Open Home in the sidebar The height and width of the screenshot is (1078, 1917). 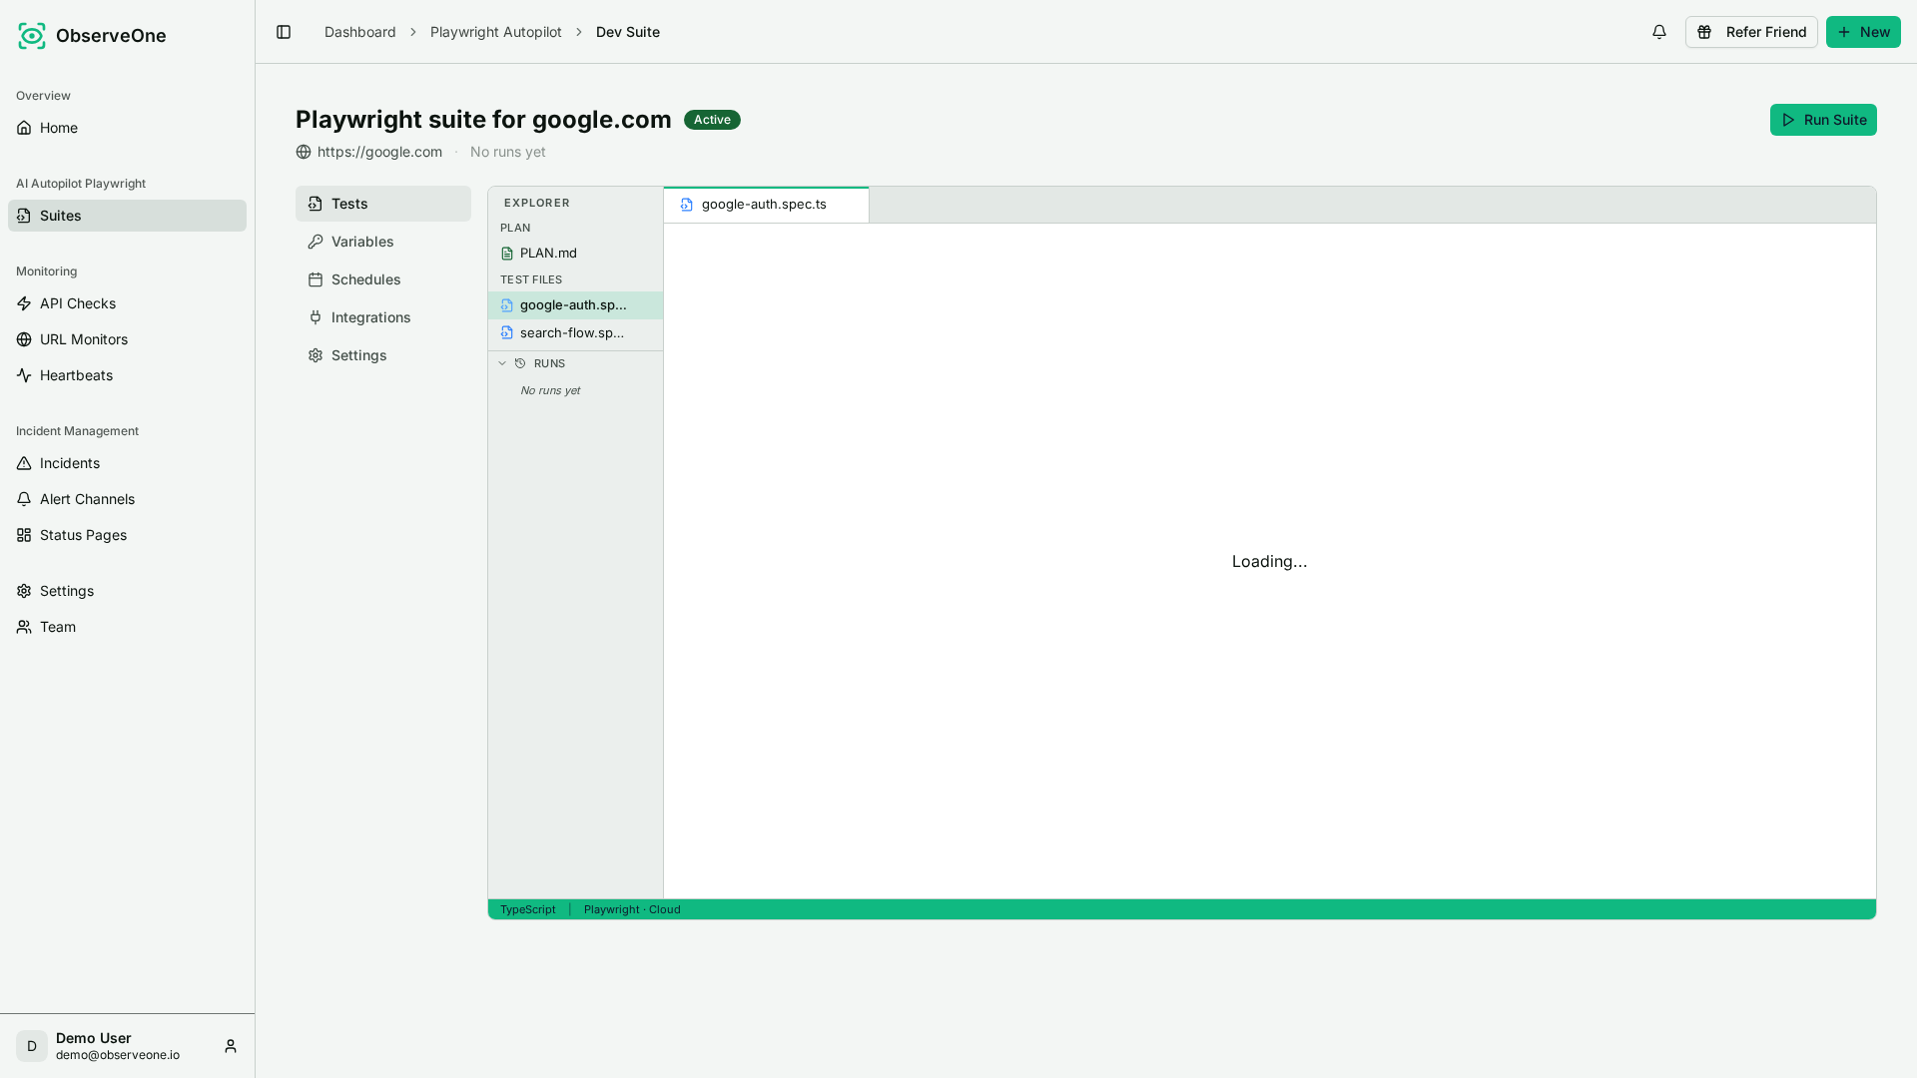click(x=127, y=128)
